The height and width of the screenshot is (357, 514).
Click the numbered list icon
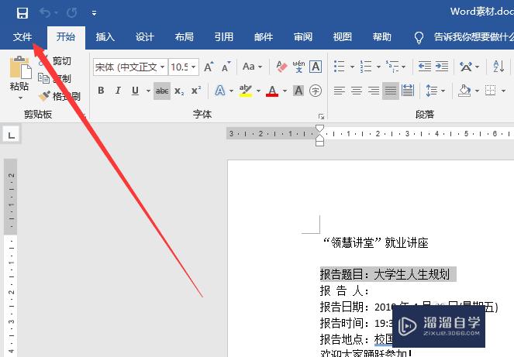366,67
